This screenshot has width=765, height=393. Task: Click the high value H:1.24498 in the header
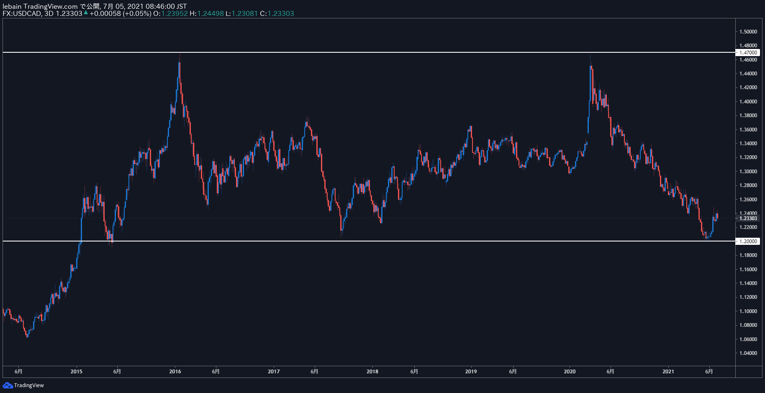[207, 13]
